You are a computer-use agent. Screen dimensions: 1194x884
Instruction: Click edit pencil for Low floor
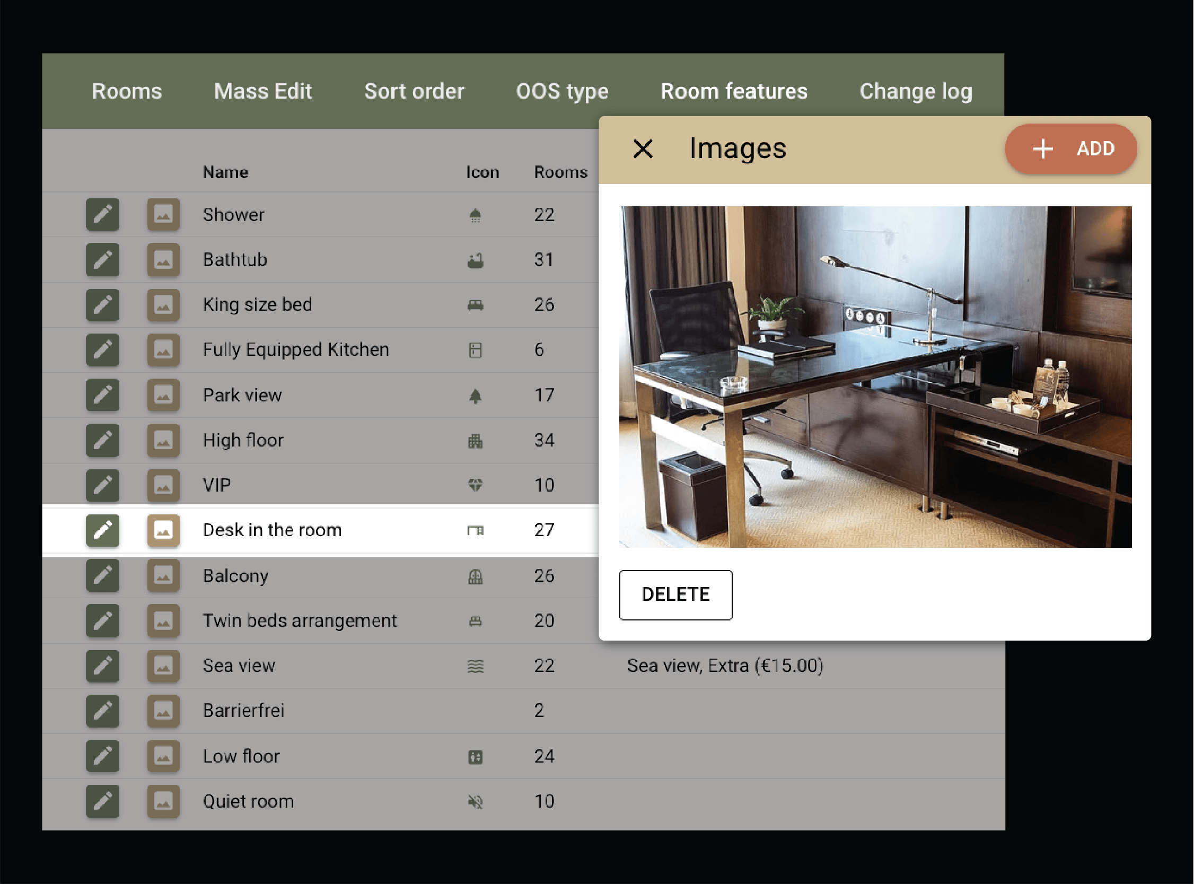pyautogui.click(x=102, y=756)
